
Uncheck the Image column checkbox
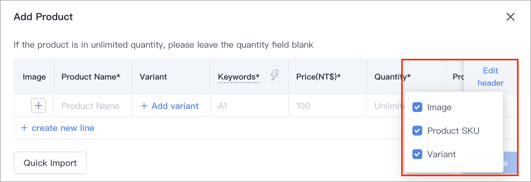point(417,107)
